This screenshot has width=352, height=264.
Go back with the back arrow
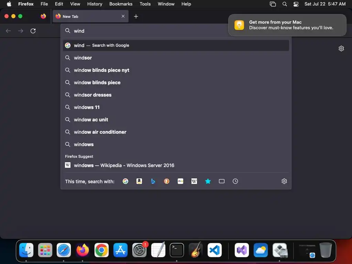point(8,31)
